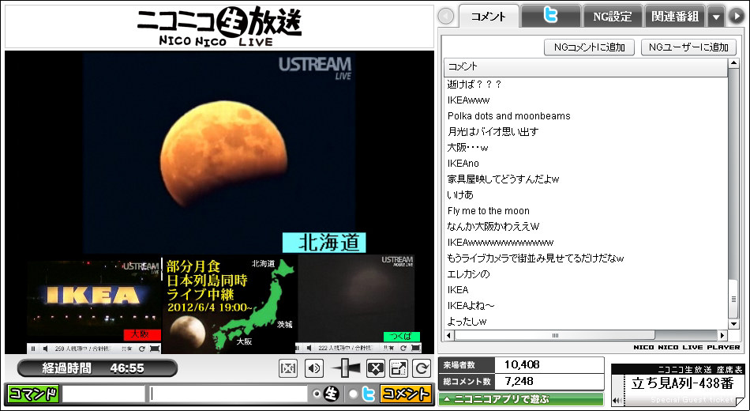
Task: Open the NG設定 tab
Action: point(613,17)
